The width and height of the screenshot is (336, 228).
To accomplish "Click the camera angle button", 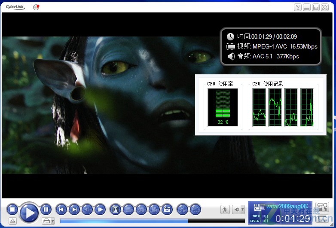I will coord(154,210).
